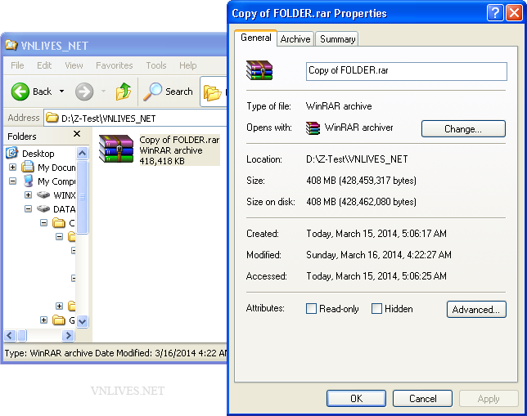Click the file name field in Properties
This screenshot has height=416, width=527.
[407, 71]
